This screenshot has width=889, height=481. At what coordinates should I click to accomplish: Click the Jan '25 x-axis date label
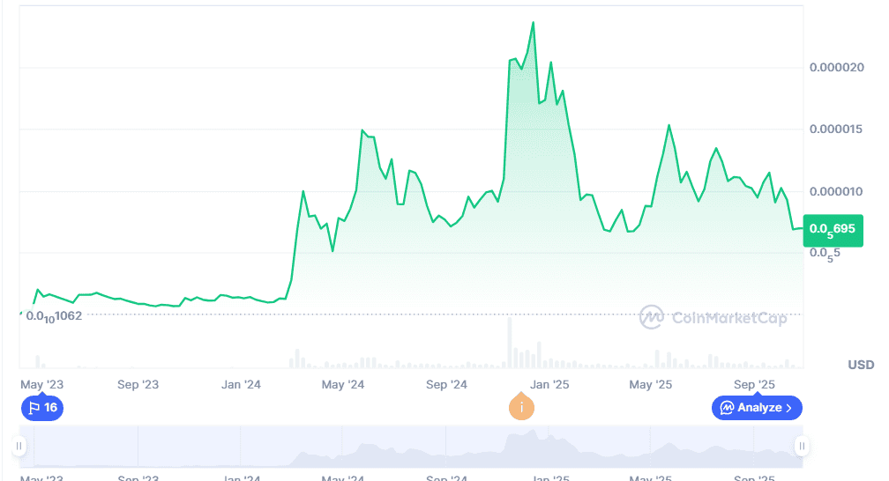pos(549,385)
